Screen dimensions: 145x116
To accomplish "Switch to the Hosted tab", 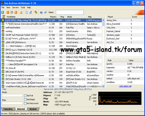I will pos(33,109).
